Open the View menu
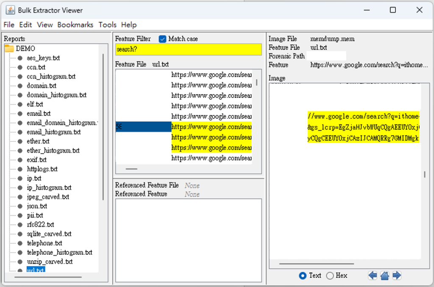434x287 pixels. 45,25
